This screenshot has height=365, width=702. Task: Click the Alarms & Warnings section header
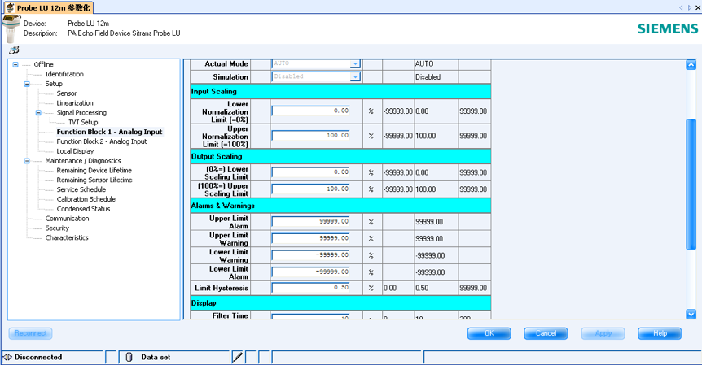coord(340,206)
